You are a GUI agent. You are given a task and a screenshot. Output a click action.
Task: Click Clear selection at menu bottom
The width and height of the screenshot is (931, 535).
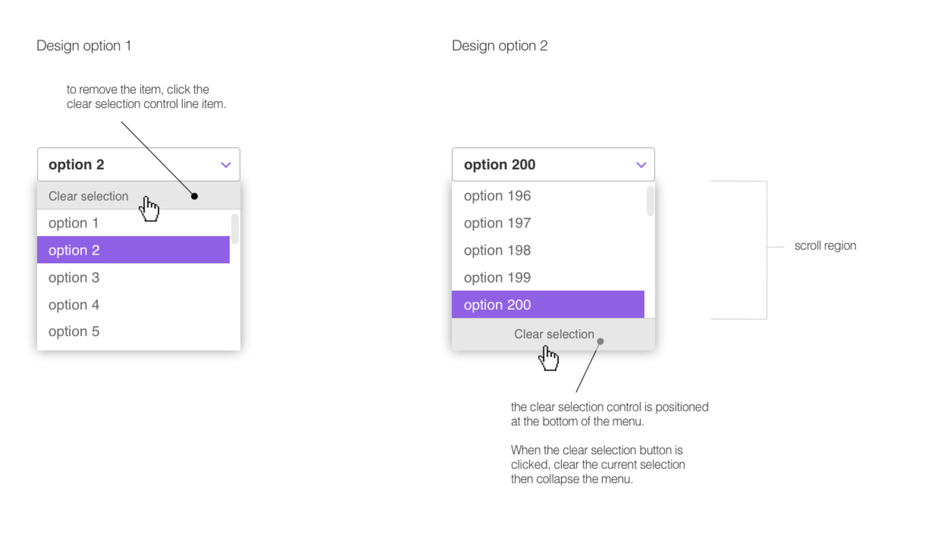(553, 334)
